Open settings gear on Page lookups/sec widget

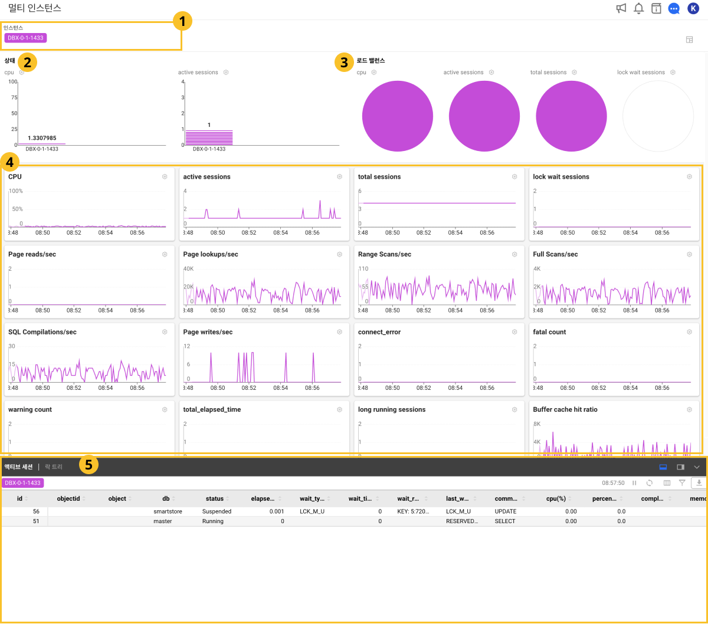pos(340,254)
